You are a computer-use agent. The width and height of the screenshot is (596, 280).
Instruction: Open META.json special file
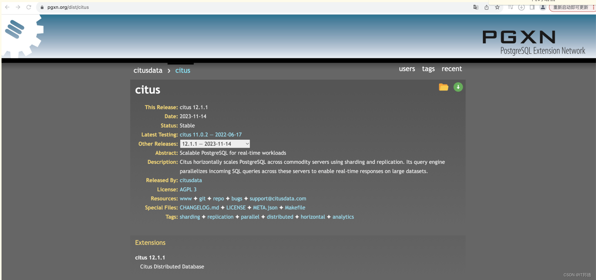tap(265, 208)
